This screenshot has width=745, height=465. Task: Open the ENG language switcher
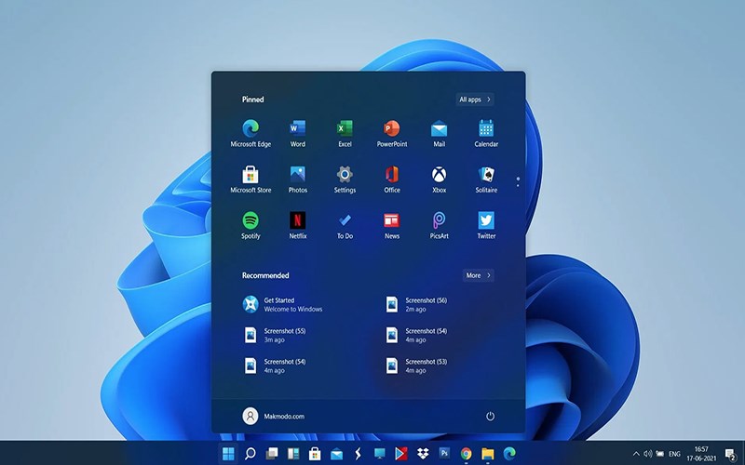[x=674, y=454]
